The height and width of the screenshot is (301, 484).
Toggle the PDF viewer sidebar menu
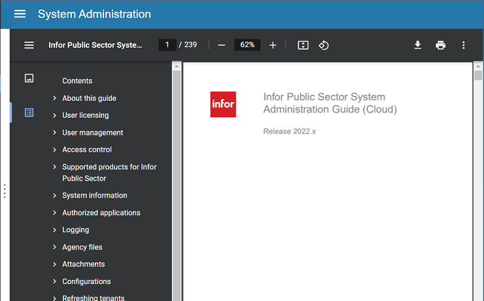[29, 45]
